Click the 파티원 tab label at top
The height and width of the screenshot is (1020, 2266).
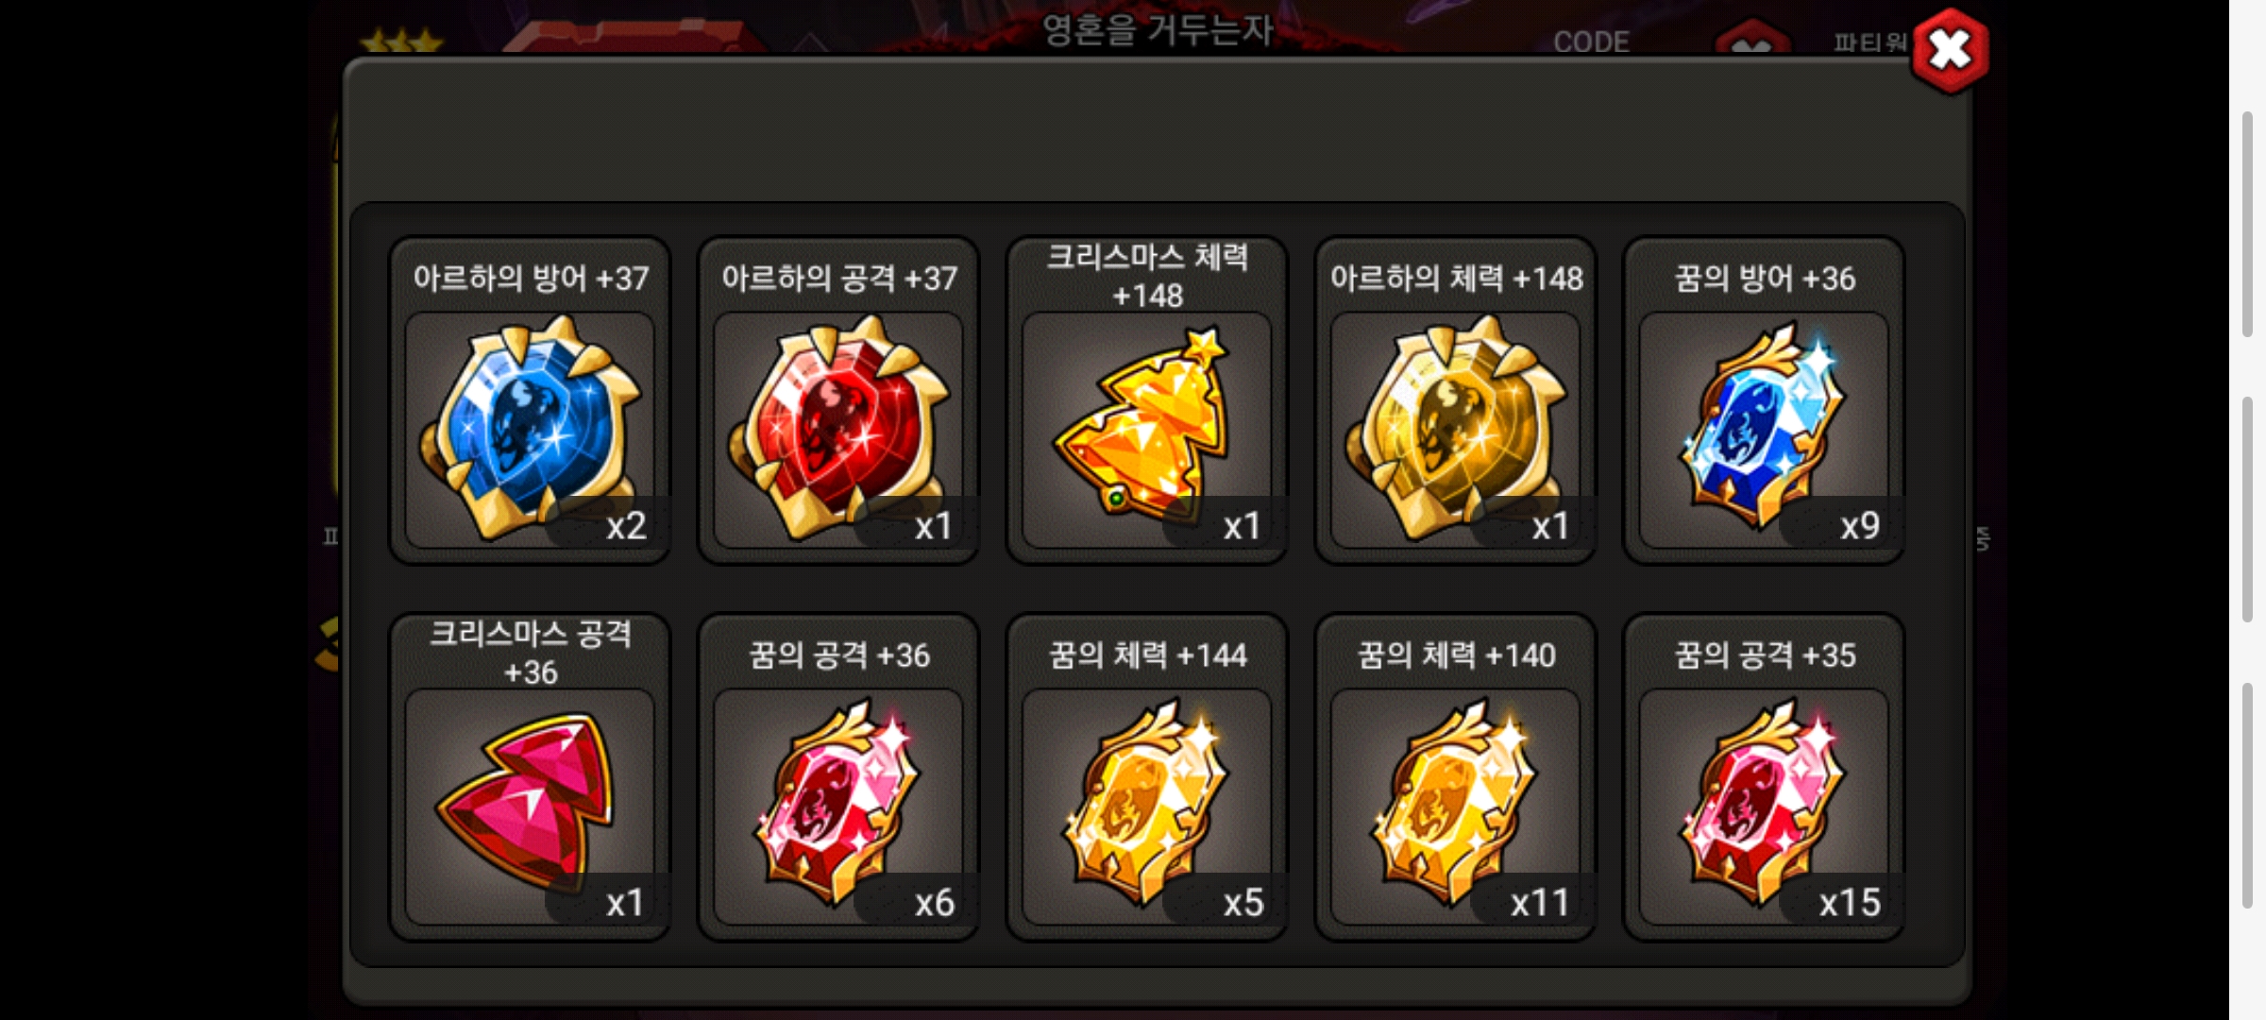coord(1869,42)
